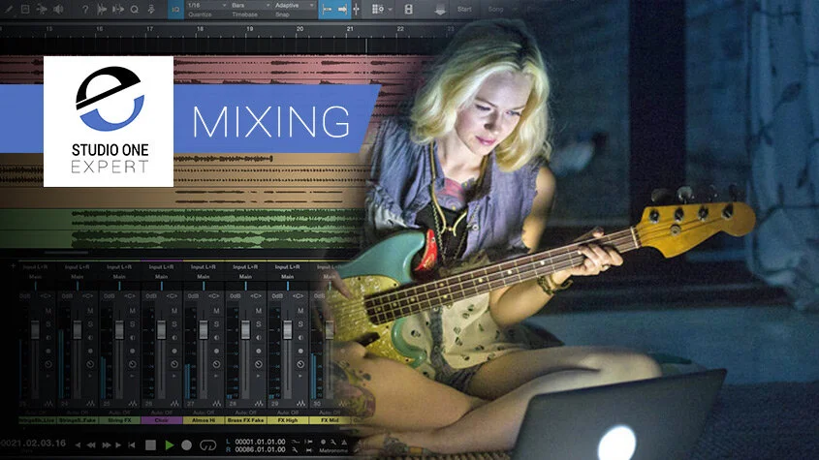Select the Listen speaker tool

(58, 10)
